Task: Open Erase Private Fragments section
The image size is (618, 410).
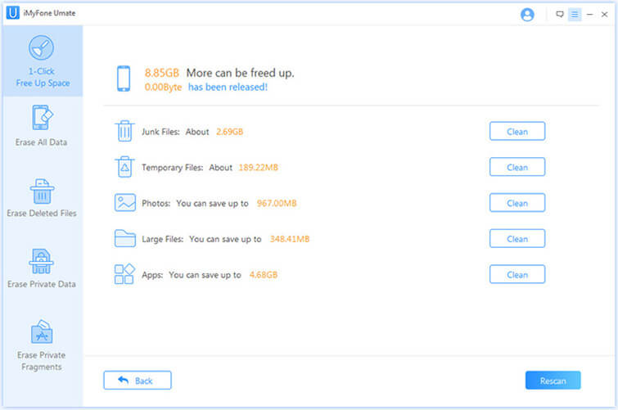Action: tap(42, 344)
